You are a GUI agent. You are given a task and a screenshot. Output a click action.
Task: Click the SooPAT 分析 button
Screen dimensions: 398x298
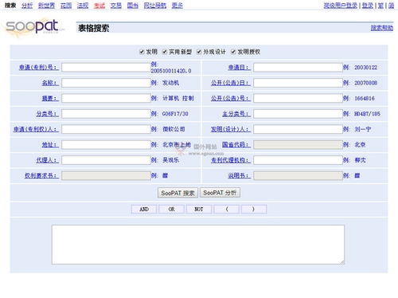tap(220, 193)
